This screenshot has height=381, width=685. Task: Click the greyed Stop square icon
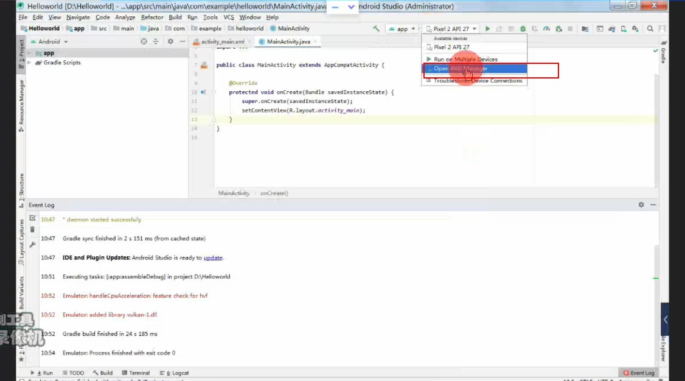pos(570,29)
